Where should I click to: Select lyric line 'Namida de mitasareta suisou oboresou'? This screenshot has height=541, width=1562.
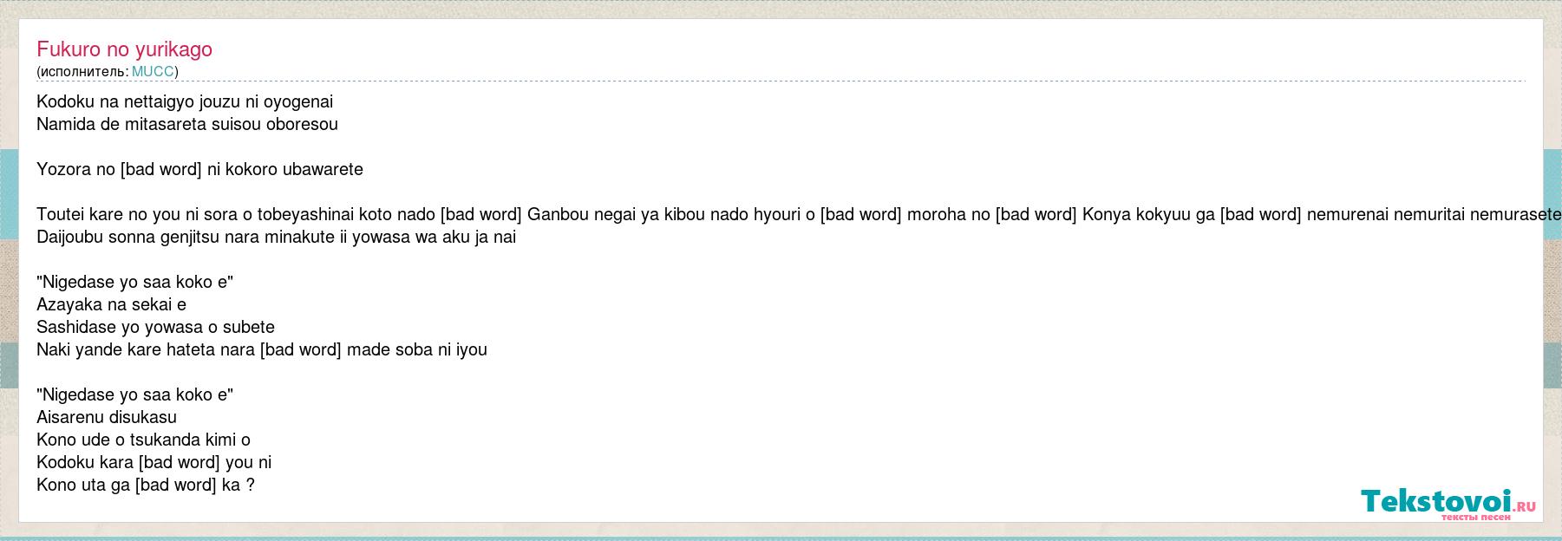pyautogui.click(x=187, y=124)
